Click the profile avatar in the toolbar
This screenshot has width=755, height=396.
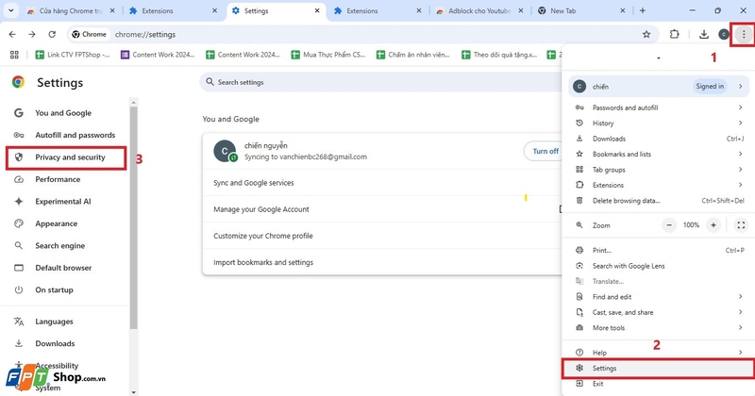tap(723, 34)
